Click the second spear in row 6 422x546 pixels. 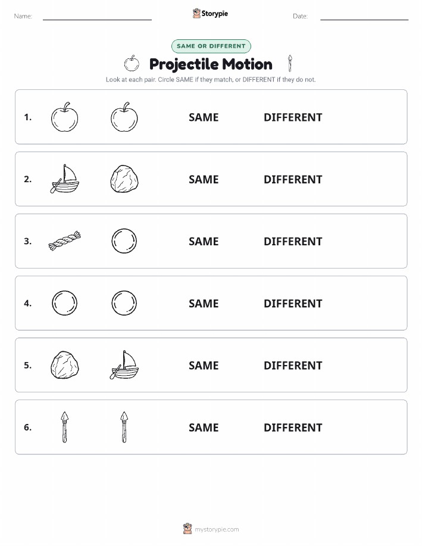124,427
